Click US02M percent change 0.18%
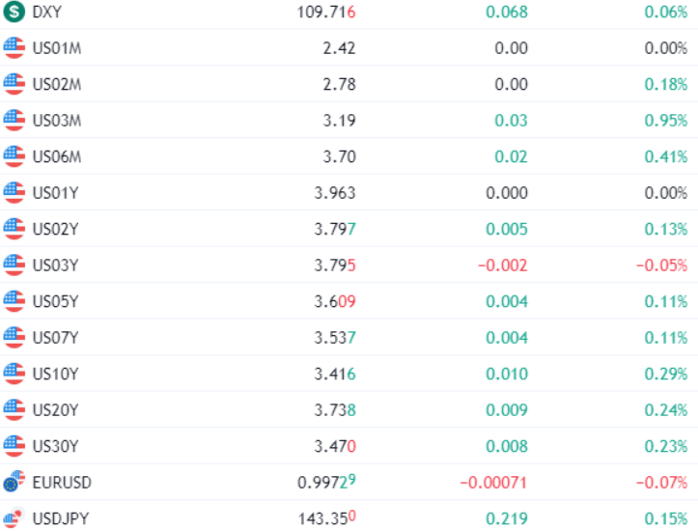The image size is (698, 531). point(666,85)
